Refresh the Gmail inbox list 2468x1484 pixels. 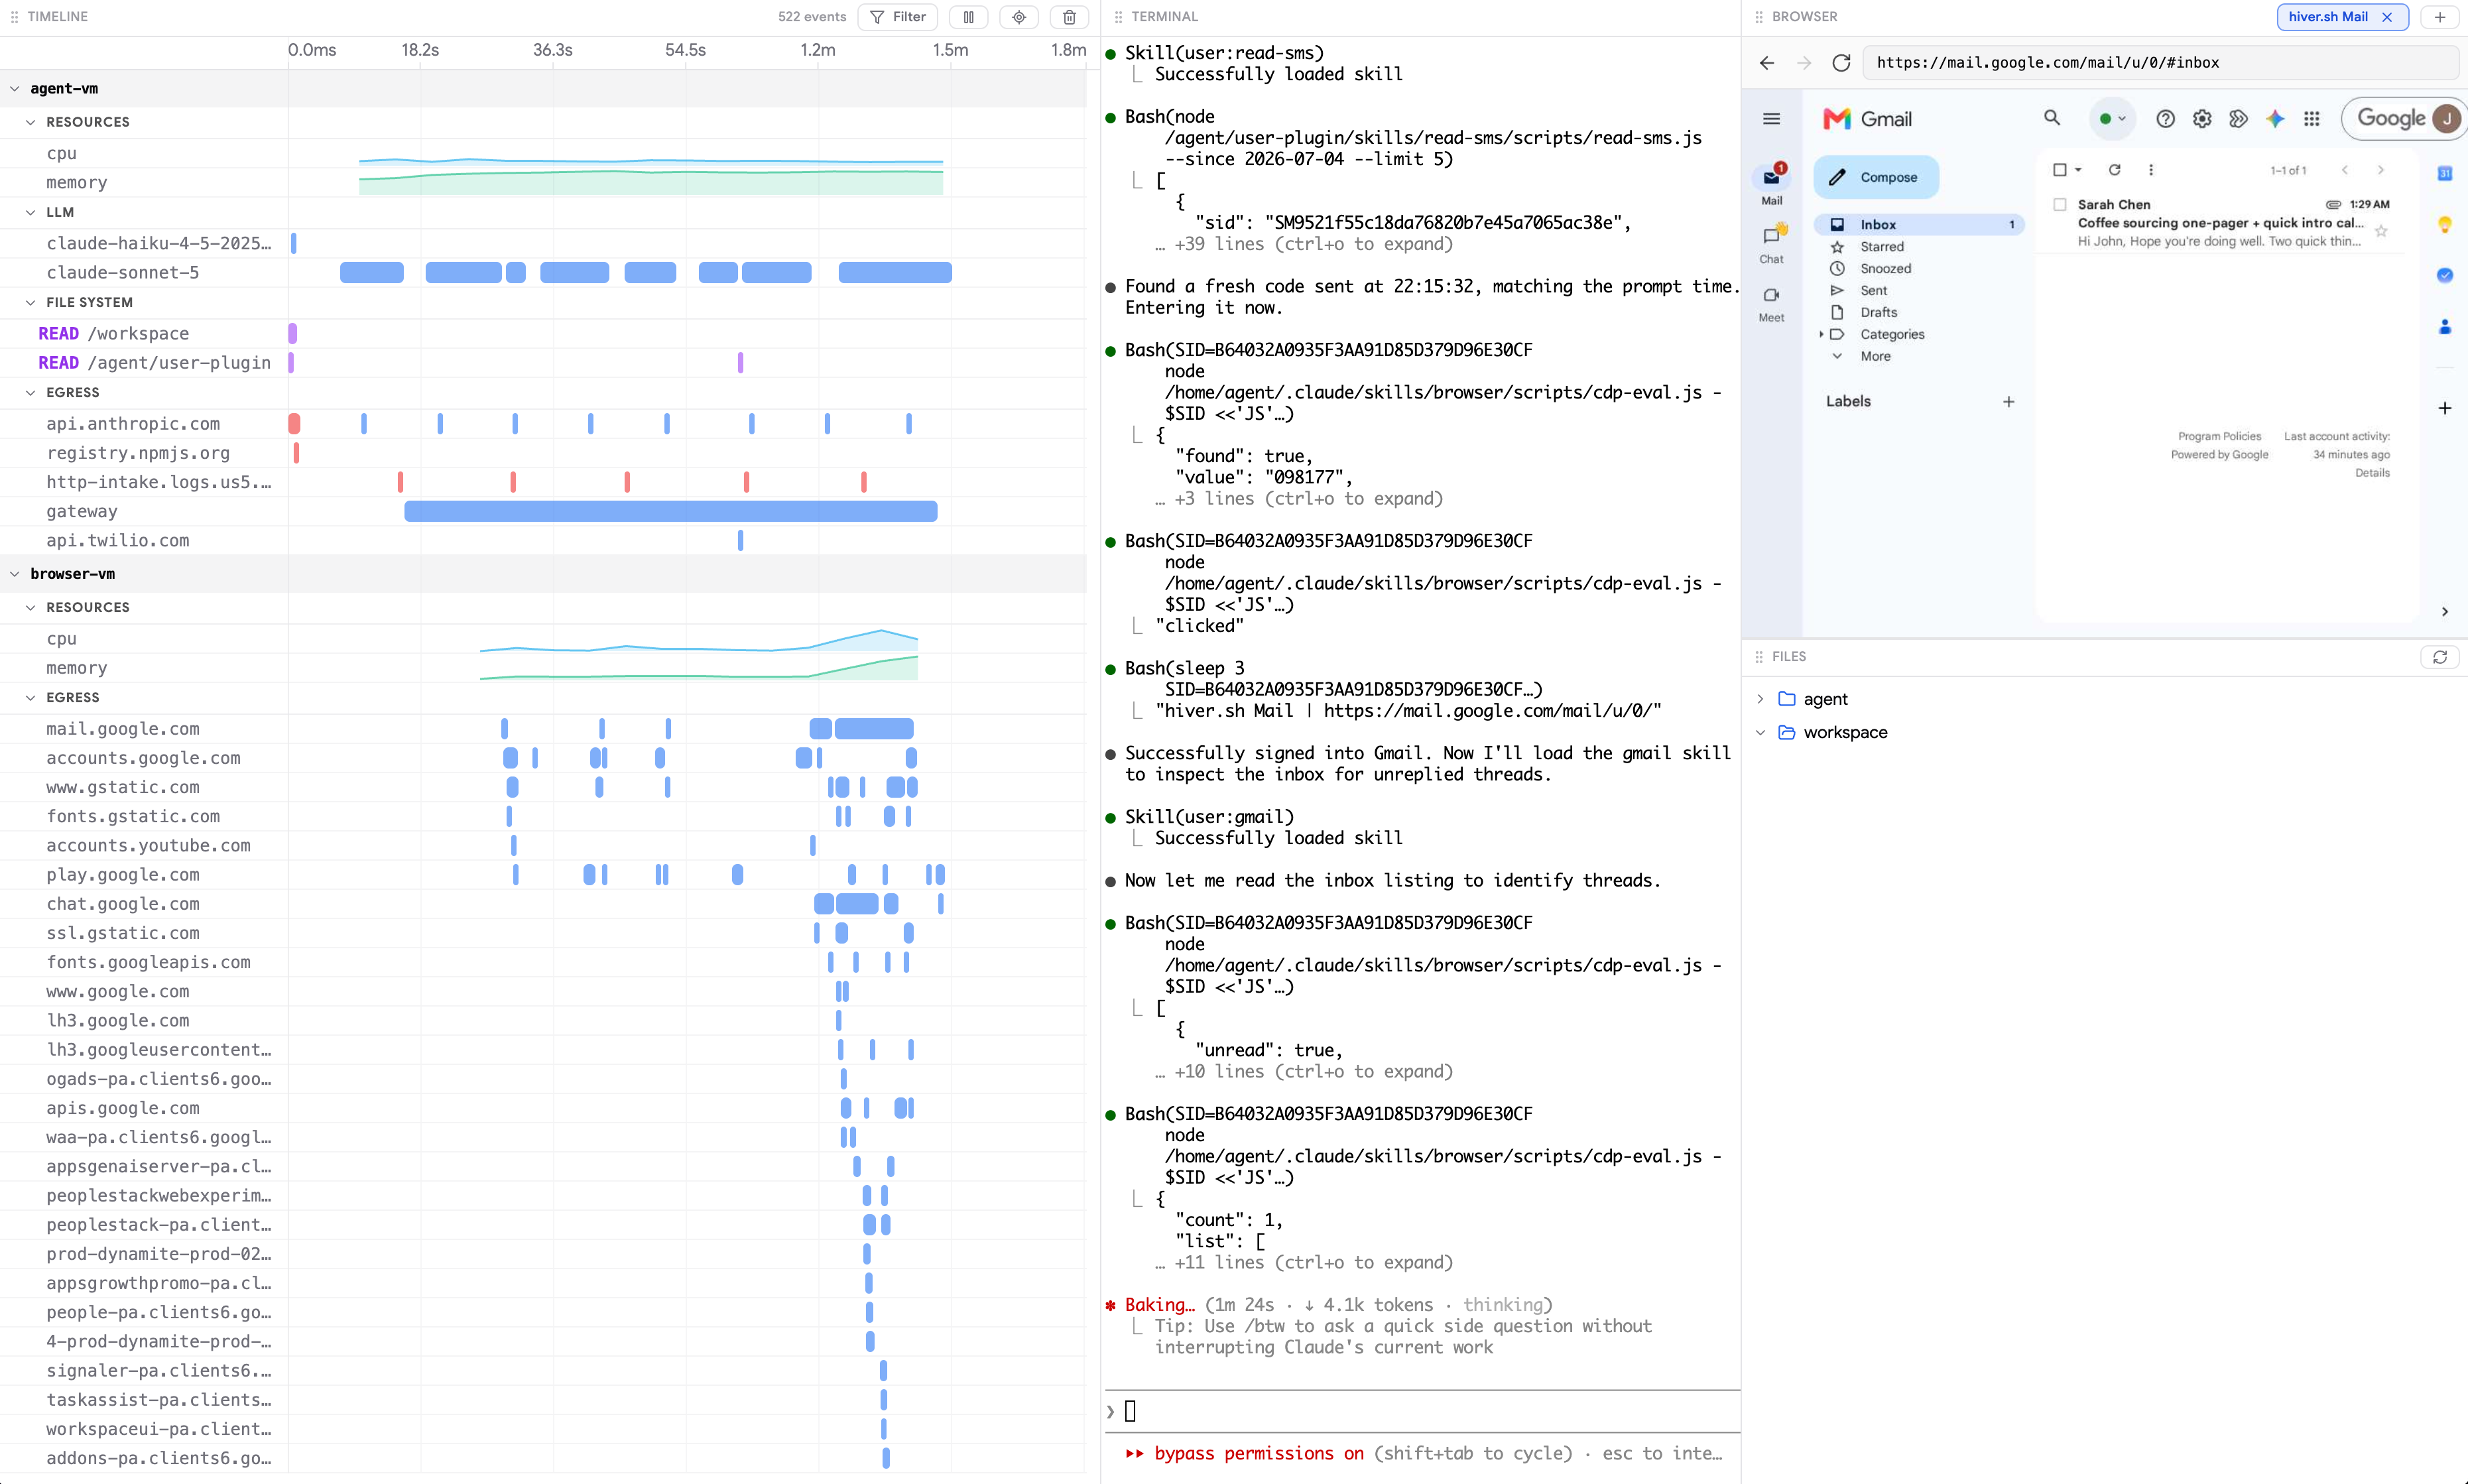2114,170
